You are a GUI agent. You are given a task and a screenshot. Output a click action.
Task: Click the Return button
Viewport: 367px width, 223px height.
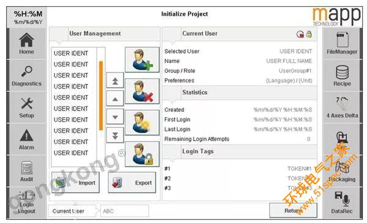(293, 210)
